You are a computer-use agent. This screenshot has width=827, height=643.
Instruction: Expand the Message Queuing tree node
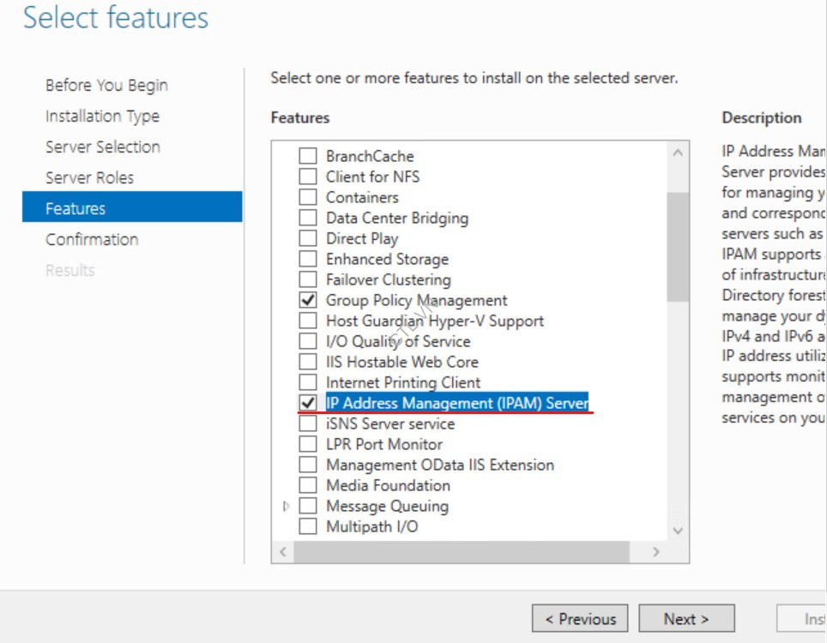click(x=287, y=506)
